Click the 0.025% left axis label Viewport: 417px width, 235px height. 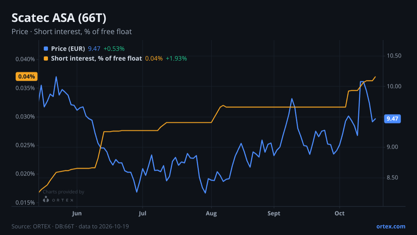tap(25, 145)
